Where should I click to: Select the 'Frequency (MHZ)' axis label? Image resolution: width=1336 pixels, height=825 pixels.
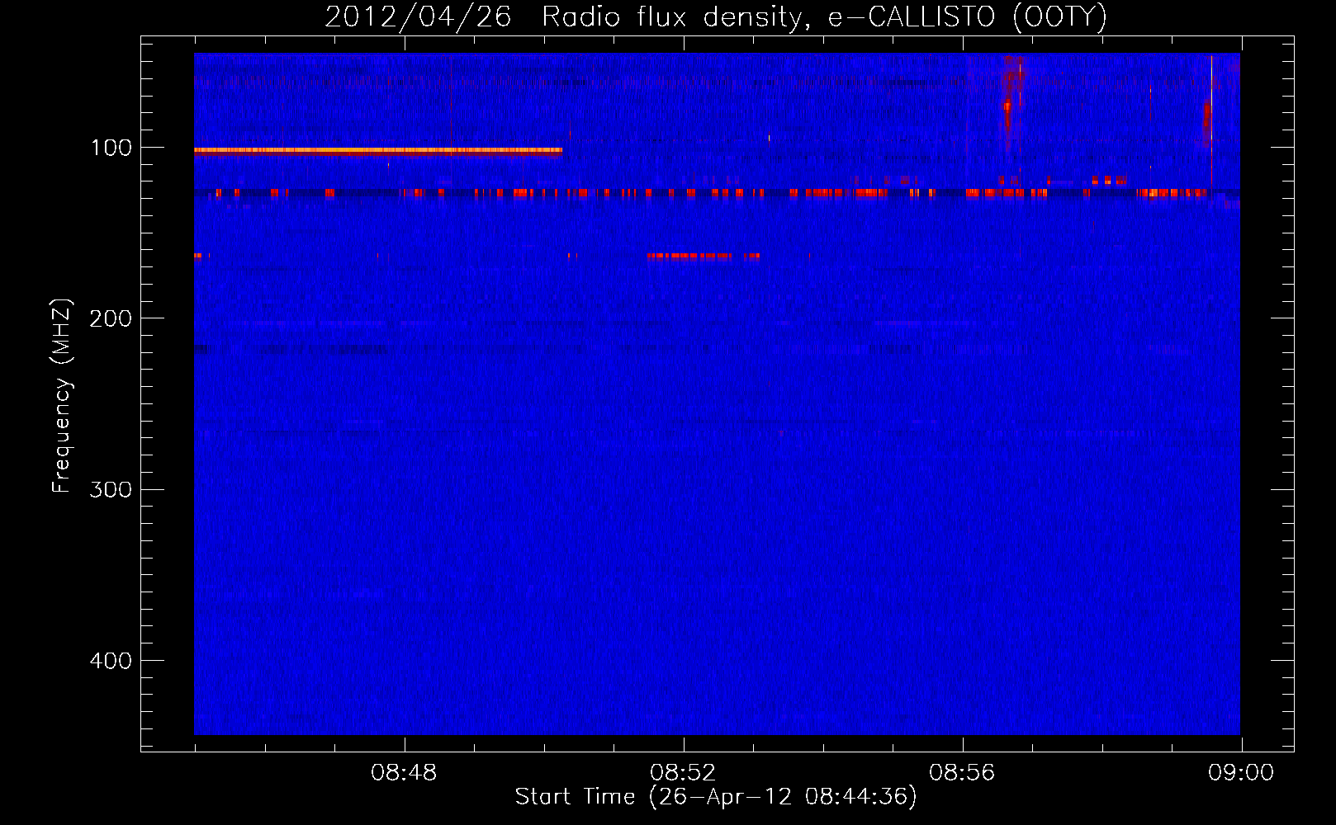[x=61, y=396]
